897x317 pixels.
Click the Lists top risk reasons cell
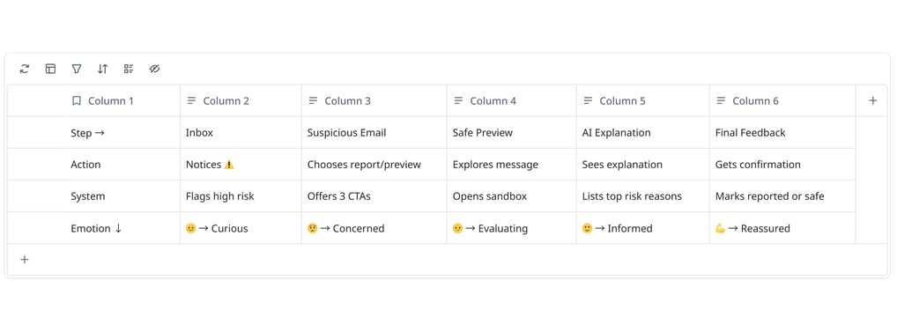tap(643, 196)
